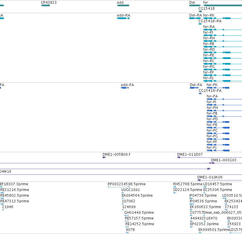Click the Dot-RA transcript glyph
The image size is (242, 234).
(195, 18)
